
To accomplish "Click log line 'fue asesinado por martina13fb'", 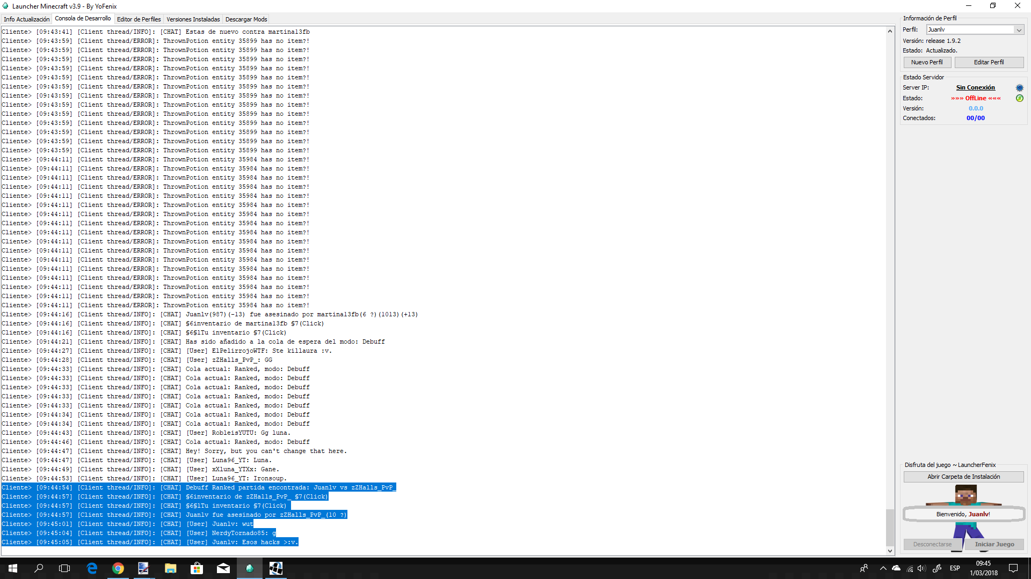I will (x=210, y=315).
